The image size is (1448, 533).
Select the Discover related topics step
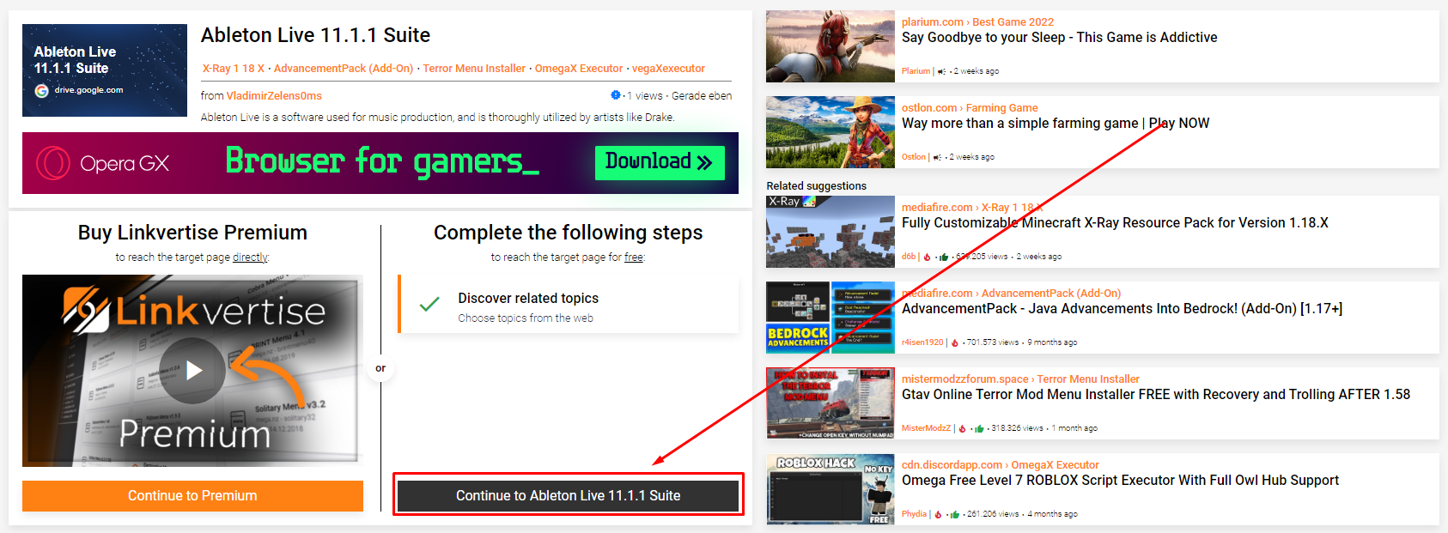pyautogui.click(x=569, y=304)
